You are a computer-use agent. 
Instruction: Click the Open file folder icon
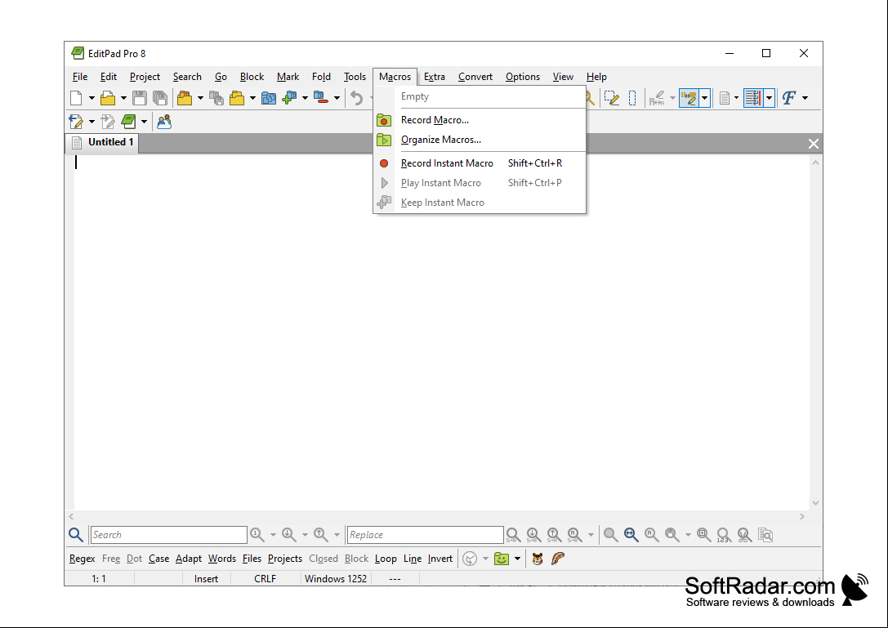pos(108,98)
